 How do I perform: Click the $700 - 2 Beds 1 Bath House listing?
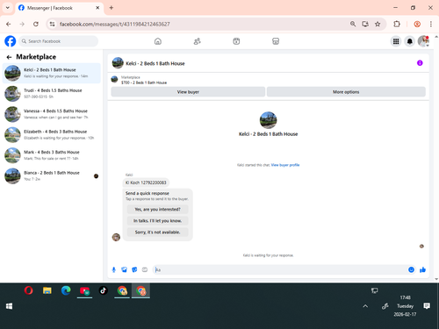point(144,82)
